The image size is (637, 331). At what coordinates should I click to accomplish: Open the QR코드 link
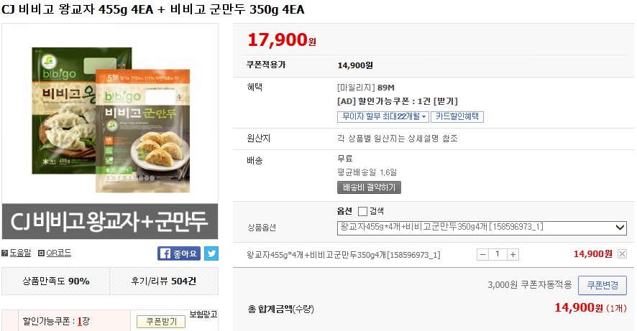[x=59, y=253]
